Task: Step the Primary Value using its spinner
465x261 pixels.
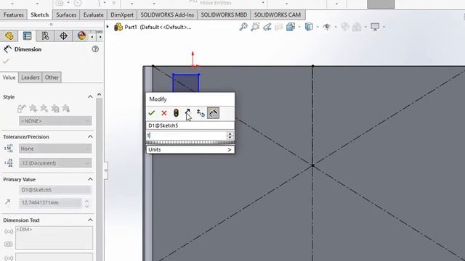Action: pyautogui.click(x=87, y=203)
